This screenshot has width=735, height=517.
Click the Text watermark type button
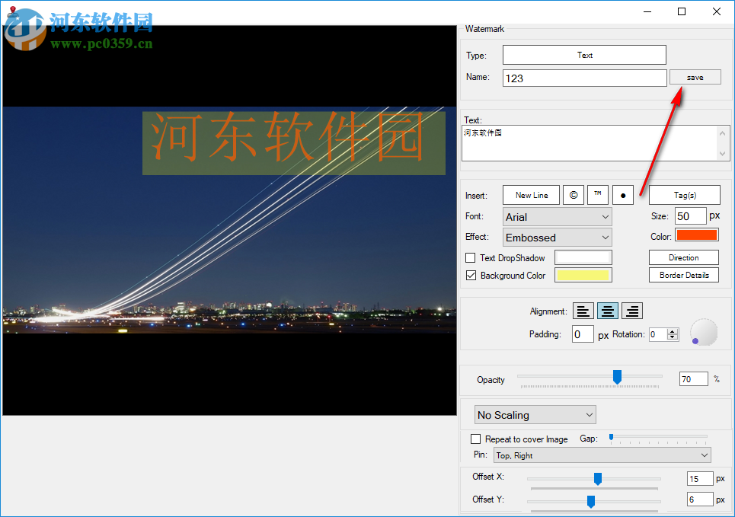[584, 55]
